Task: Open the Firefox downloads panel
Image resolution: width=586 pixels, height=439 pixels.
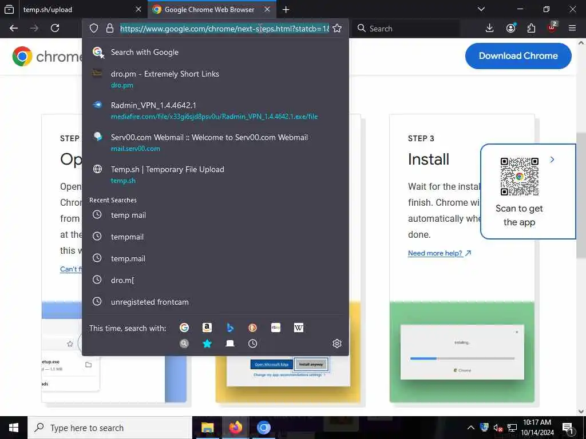Action: pyautogui.click(x=490, y=29)
